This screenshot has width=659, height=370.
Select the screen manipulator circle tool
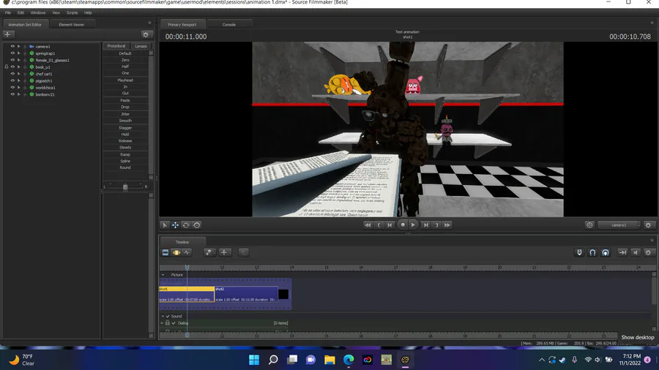pos(197,225)
